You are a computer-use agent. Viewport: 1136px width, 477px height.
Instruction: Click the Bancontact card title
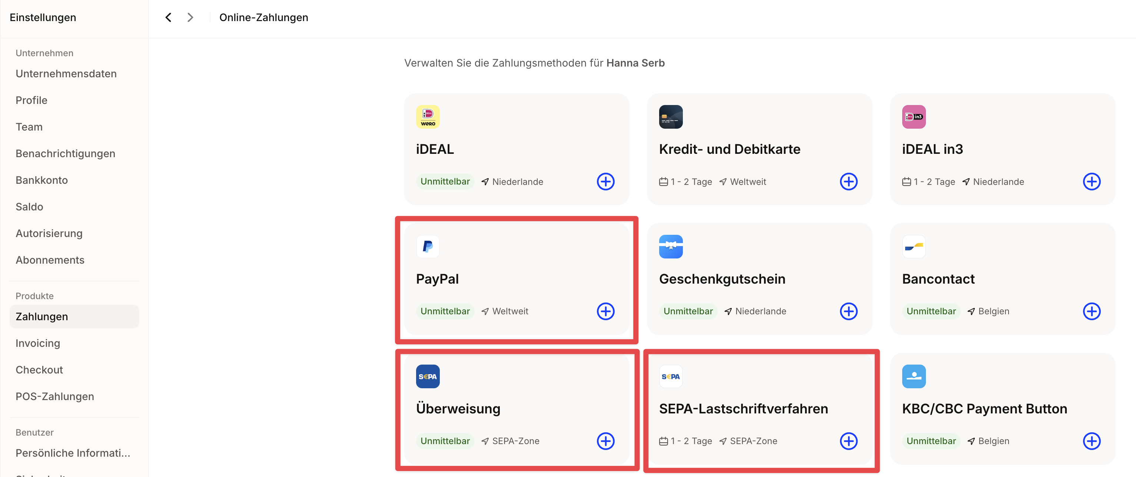(938, 279)
